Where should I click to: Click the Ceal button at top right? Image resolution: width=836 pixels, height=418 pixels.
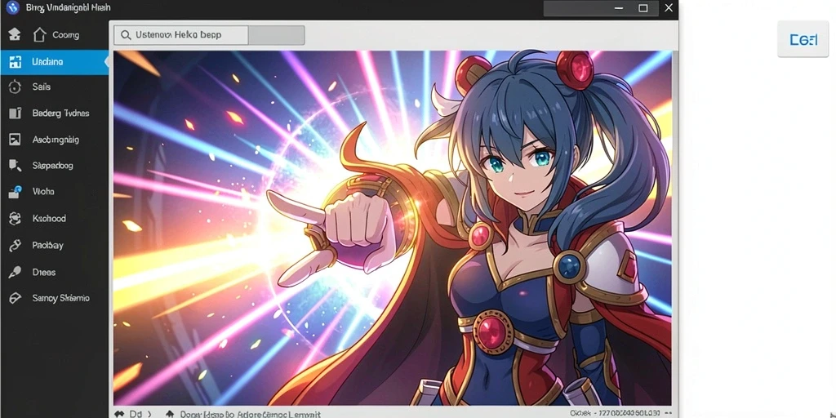803,39
